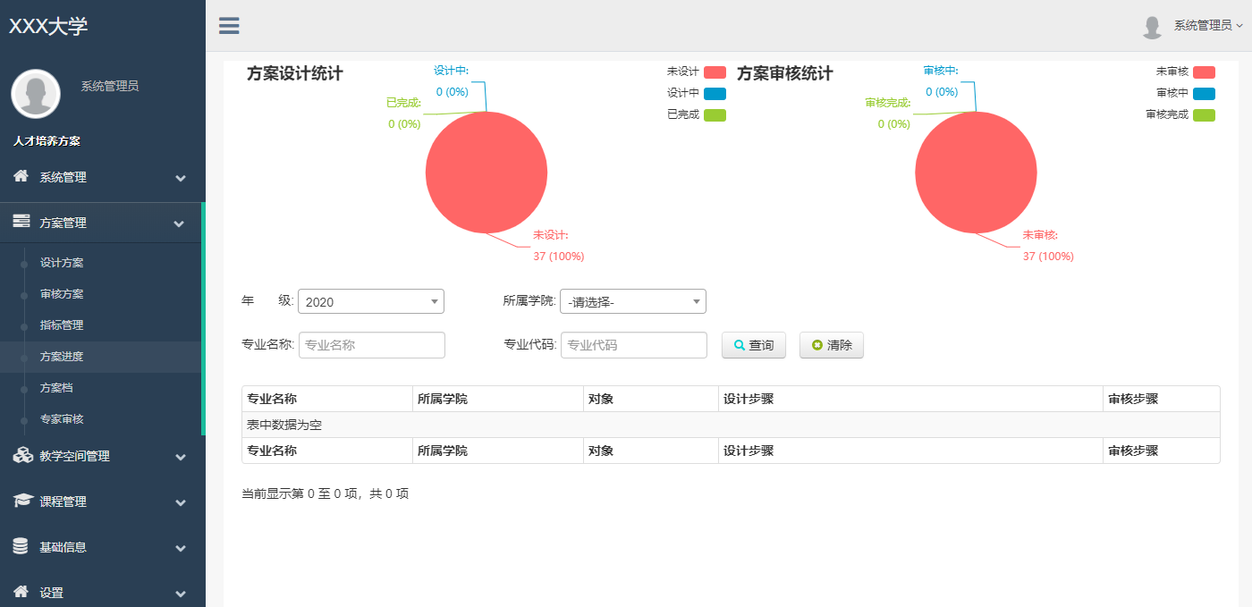
Task: Click the 设计中 blue legend swatch
Action: click(715, 93)
